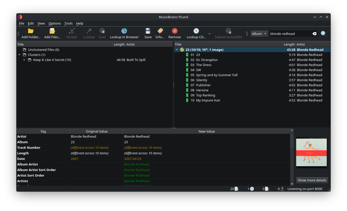Collapse the Clusters tree node

pyautogui.click(x=19, y=55)
